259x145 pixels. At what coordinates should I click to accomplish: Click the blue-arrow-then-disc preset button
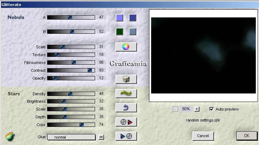click(x=126, y=136)
